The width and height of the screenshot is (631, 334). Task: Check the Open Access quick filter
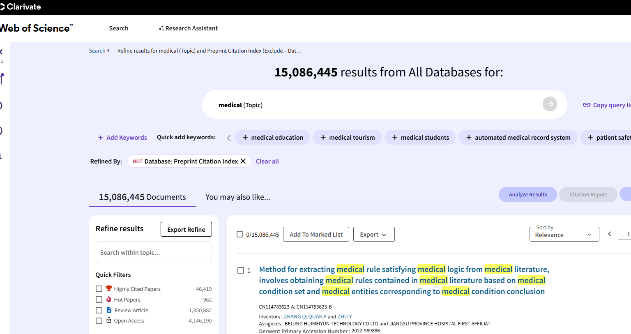(x=99, y=320)
